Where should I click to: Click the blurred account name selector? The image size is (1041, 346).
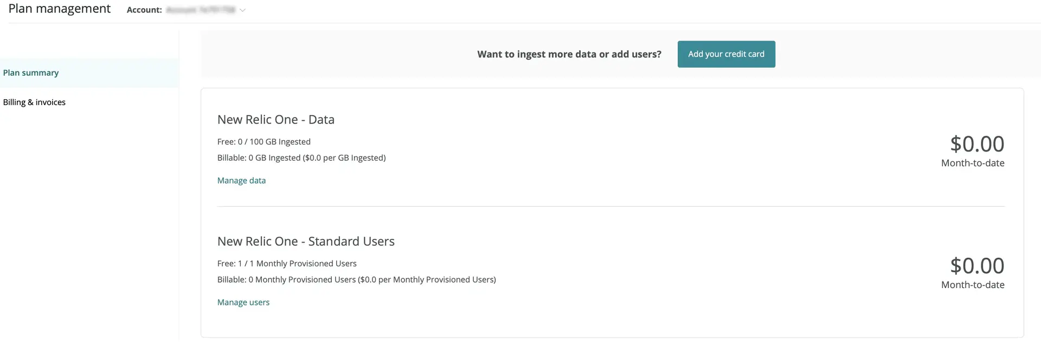201,10
